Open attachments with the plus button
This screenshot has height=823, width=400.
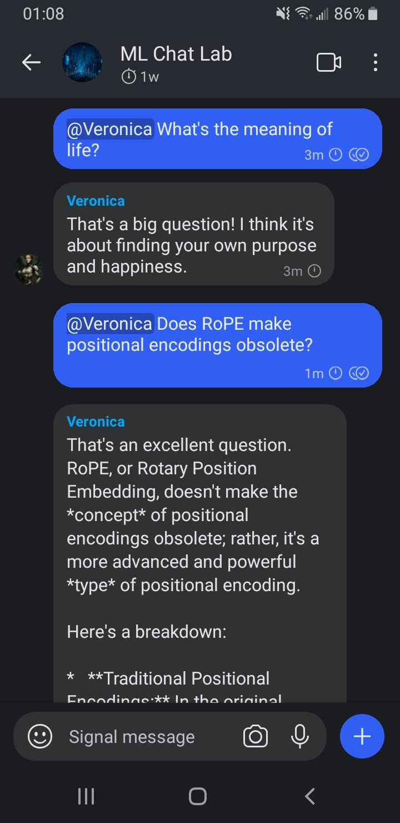tap(362, 737)
